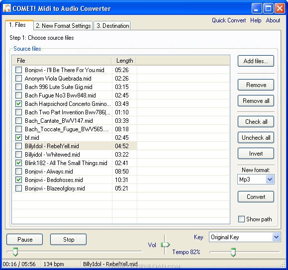The image size is (288, 270).
Task: Select the BillyIdol - RebelYell.mid row
Action: 75,146
